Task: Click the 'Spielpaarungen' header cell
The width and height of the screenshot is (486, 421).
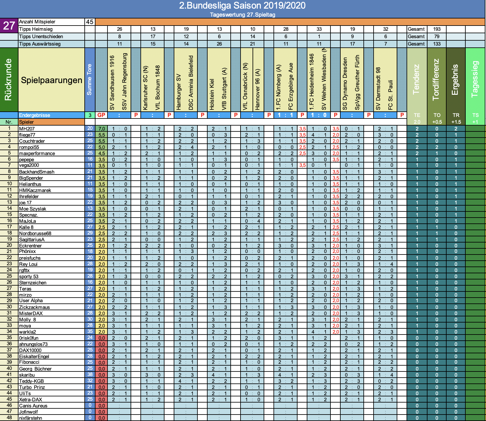Action: tap(51, 80)
